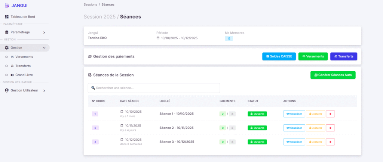Click the Paramétrage database icon

tap(7, 32)
